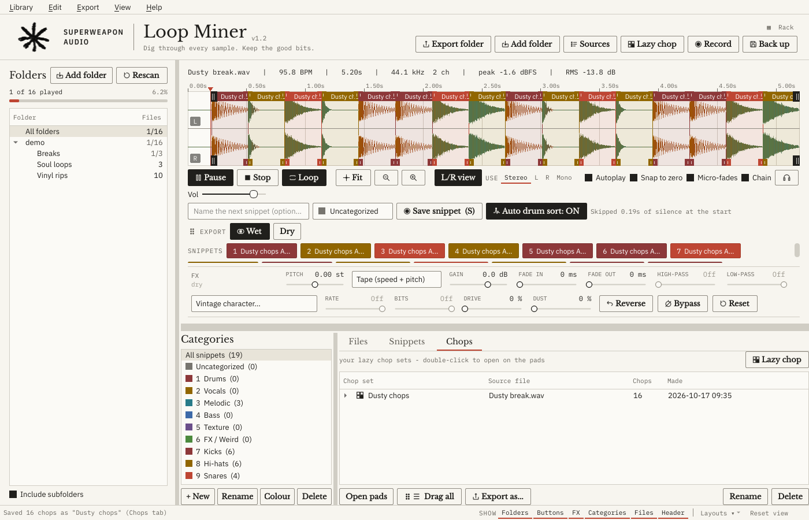
Task: Click the snippet name input field
Action: tap(248, 211)
